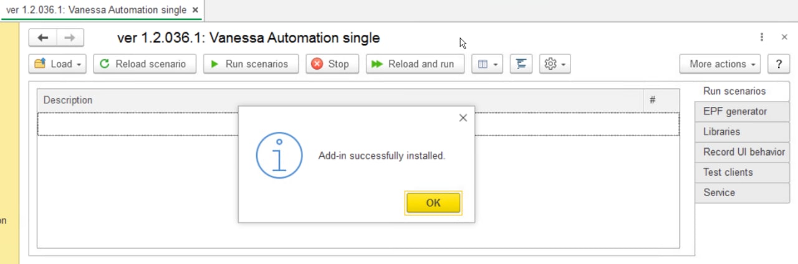Click the Run scenarios toolbar button
Screen dimensions: 798x264
point(251,64)
